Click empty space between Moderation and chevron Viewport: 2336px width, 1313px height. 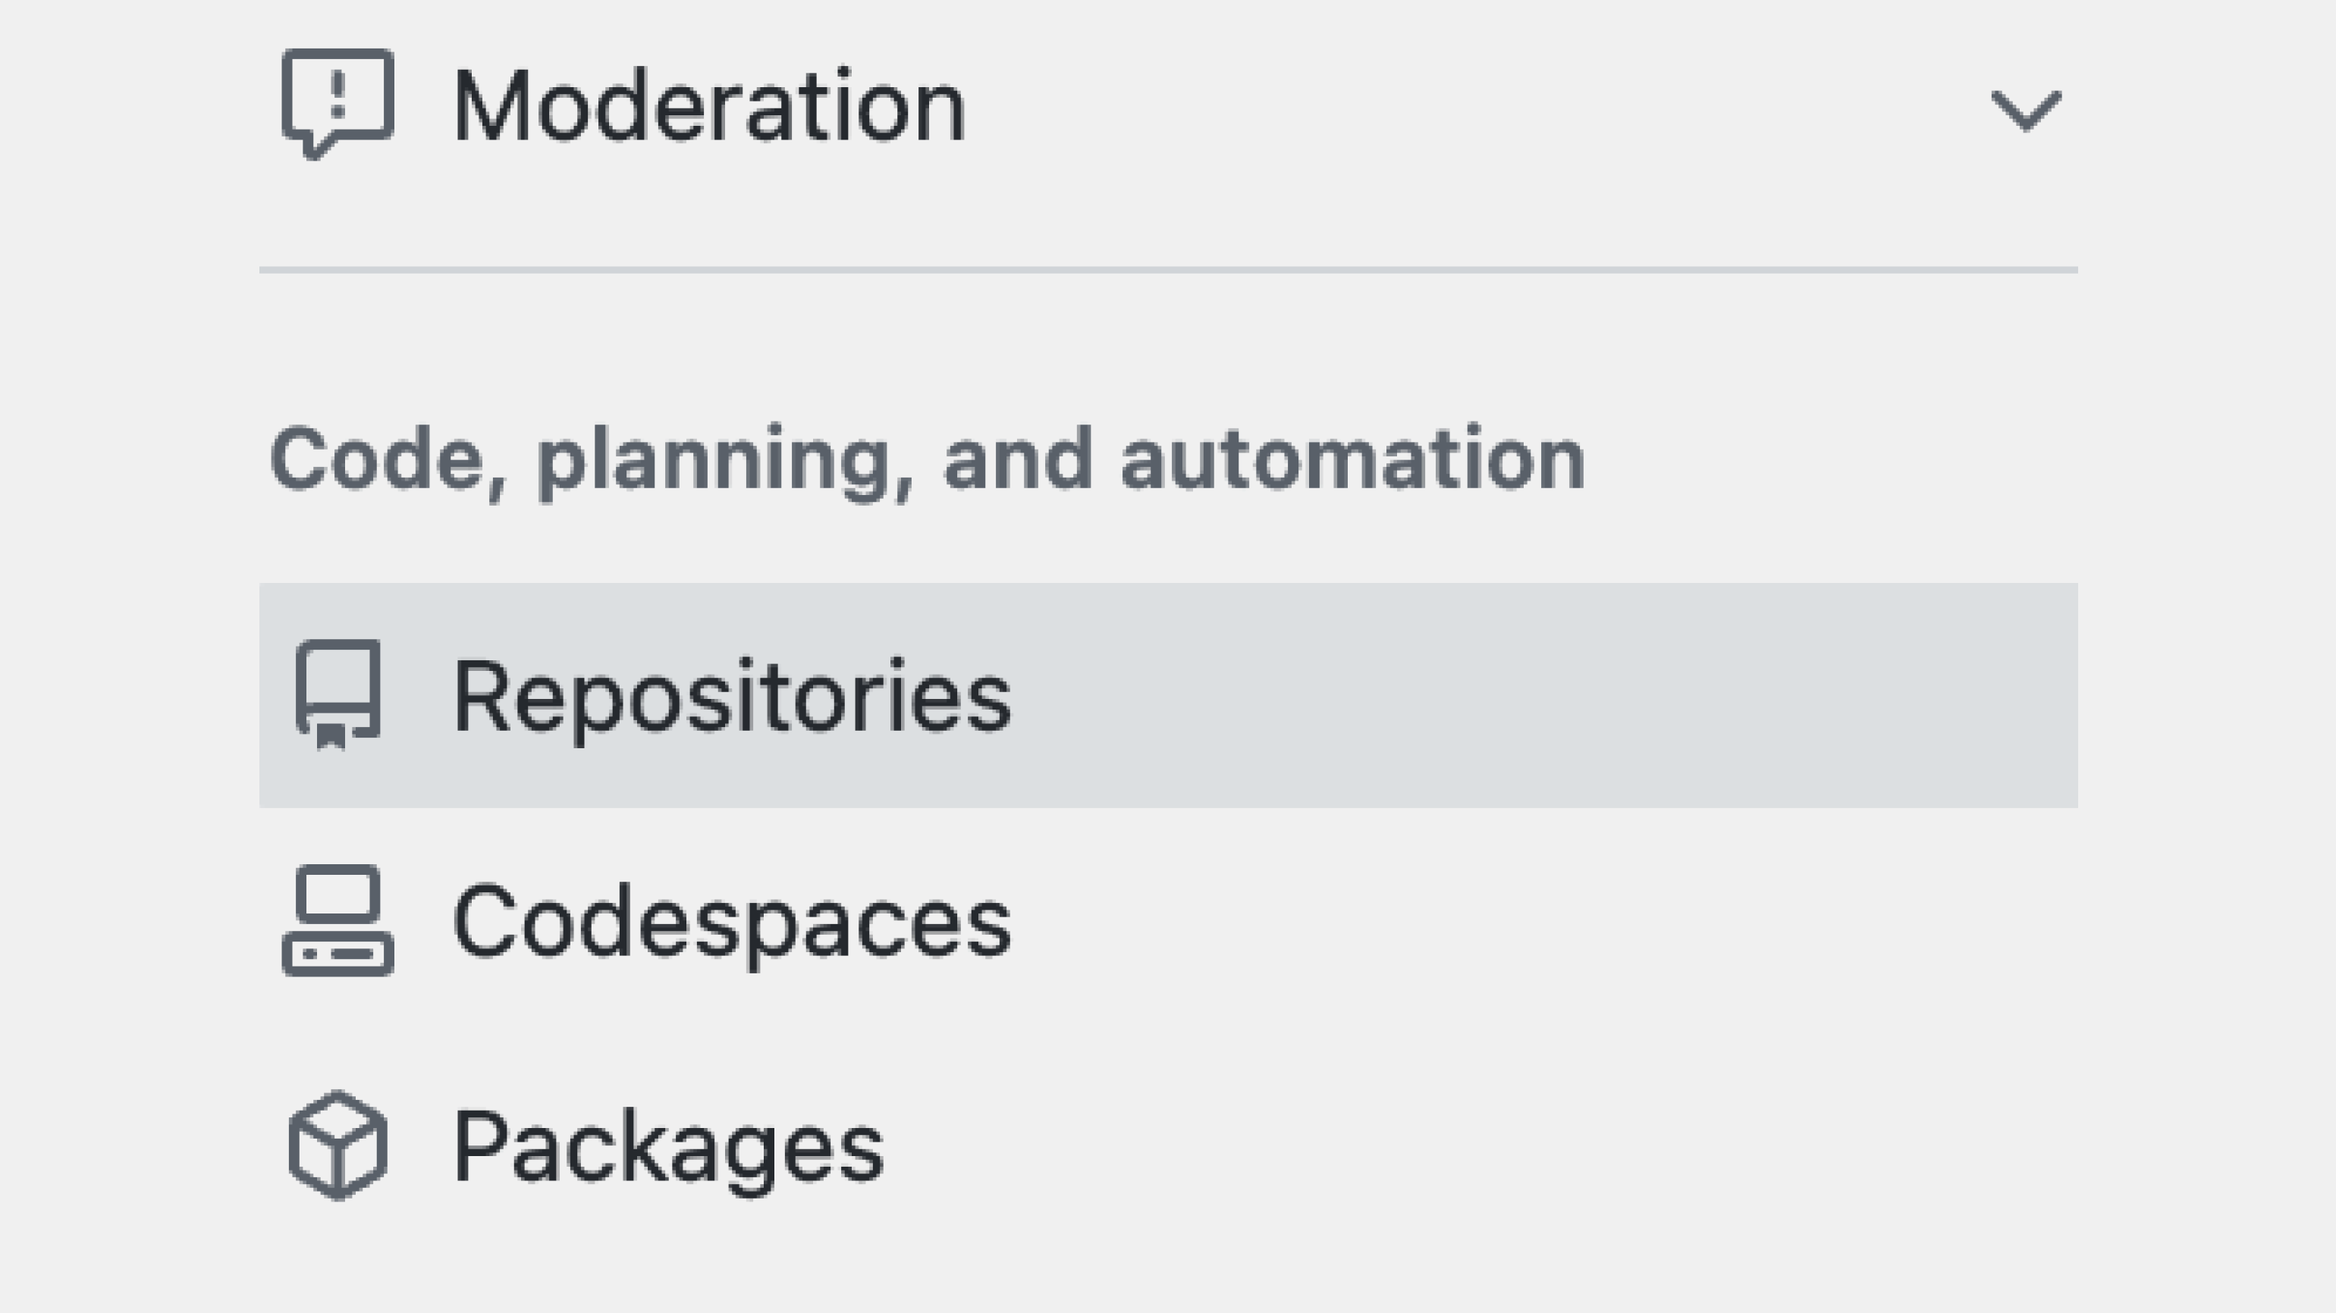1451,107
